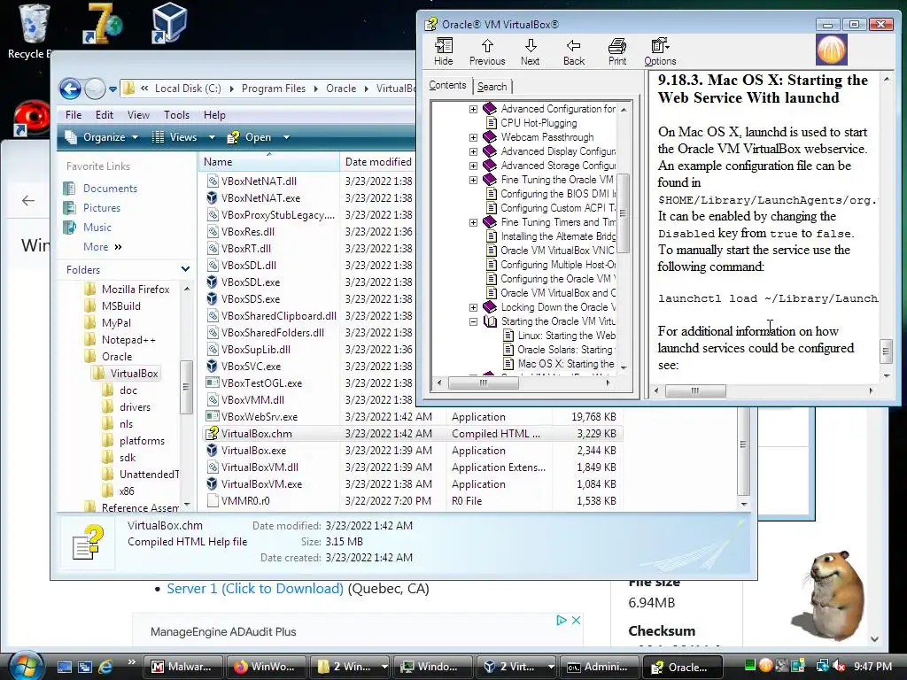907x680 pixels.
Task: Open Explorer Tools menu
Action: pyautogui.click(x=176, y=115)
